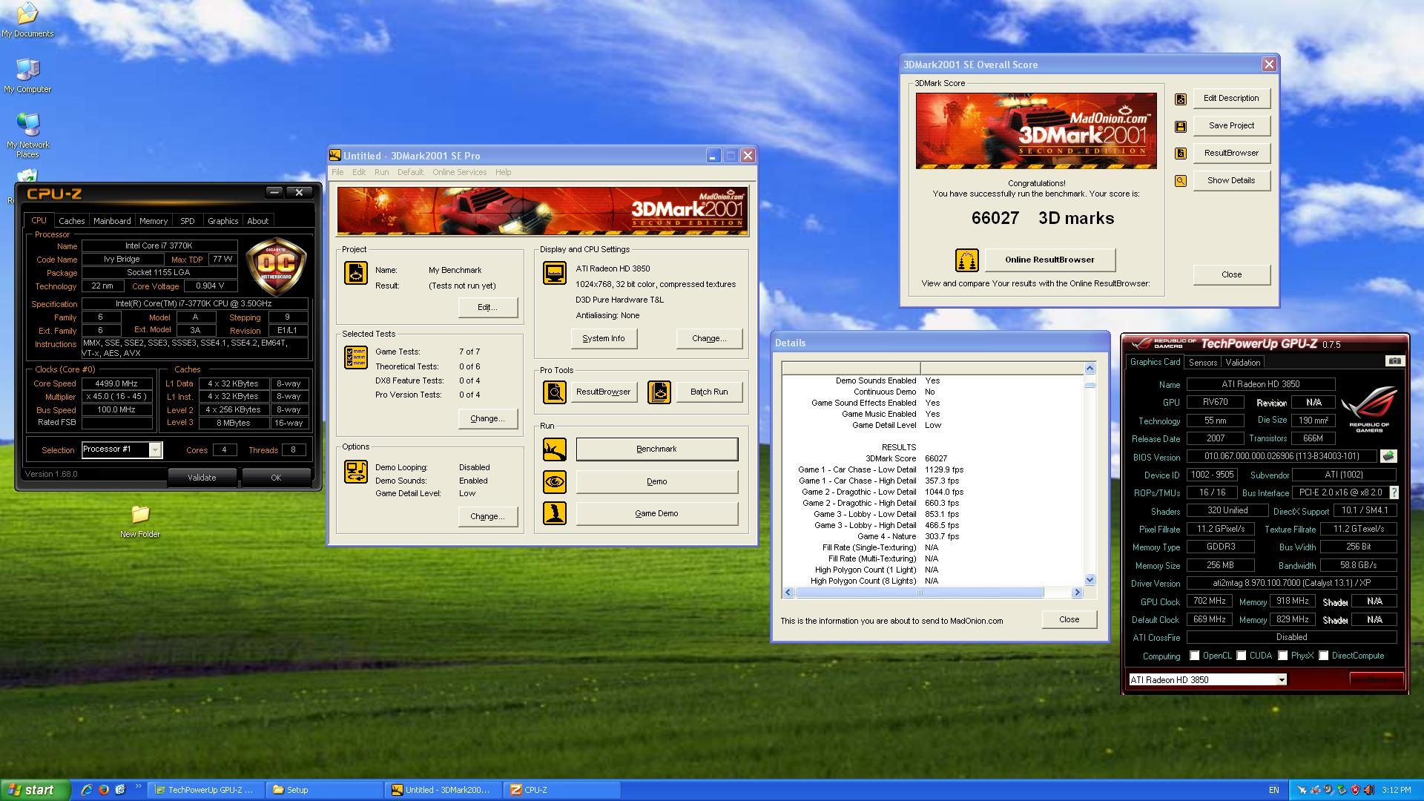Click the Project Edit... button

487,308
